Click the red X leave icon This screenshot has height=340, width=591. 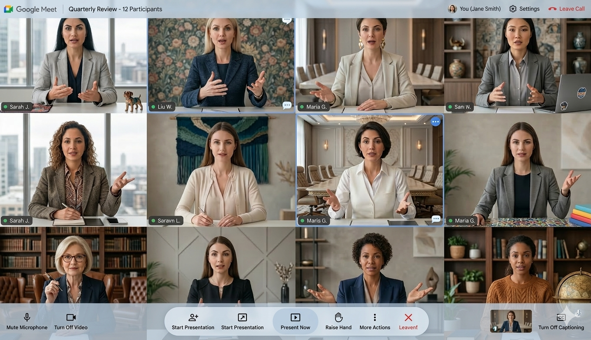408,317
